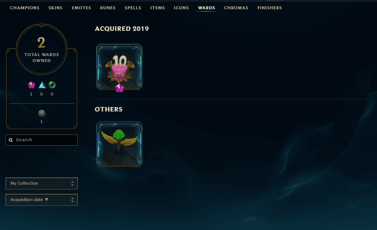Image resolution: width=377 pixels, height=230 pixels.
Task: Switch to the Skins tab
Action: 55,8
